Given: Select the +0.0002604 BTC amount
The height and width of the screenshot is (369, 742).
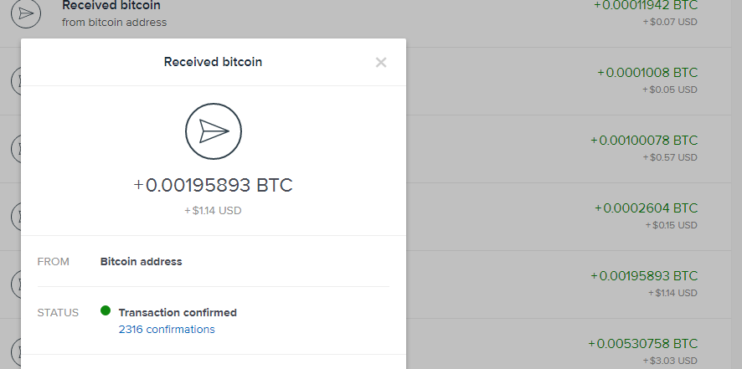Looking at the screenshot, I should tap(646, 208).
